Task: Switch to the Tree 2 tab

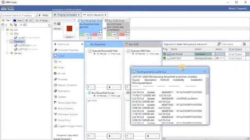Action: click(18, 21)
